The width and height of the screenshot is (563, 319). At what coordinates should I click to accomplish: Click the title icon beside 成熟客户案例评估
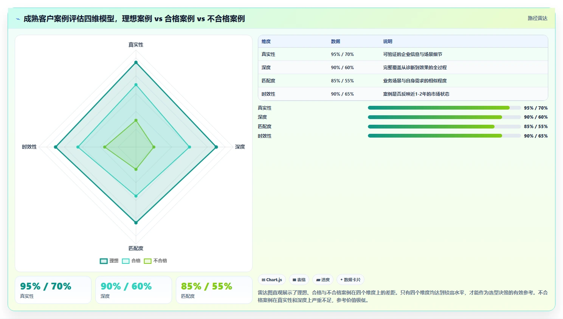tap(18, 19)
